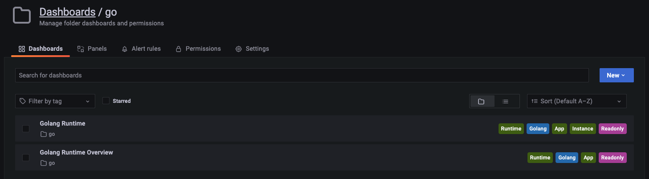
Task: Select the Golang Runtime Overview checkbox
Action: 26,158
